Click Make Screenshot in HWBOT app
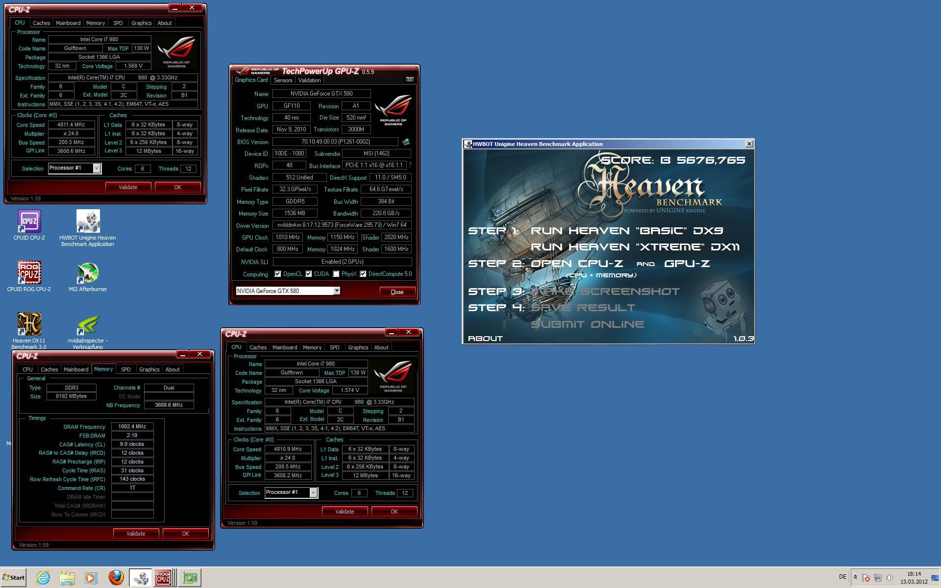This screenshot has width=941, height=588. coord(605,292)
